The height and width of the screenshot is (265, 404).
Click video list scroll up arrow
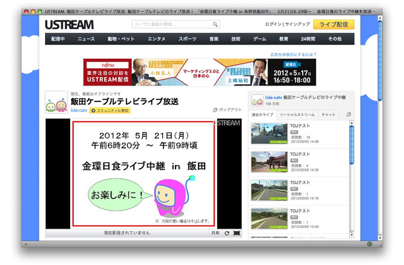[x=352, y=123]
